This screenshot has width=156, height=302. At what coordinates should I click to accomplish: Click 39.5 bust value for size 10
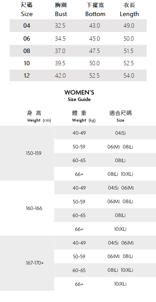(x=60, y=63)
